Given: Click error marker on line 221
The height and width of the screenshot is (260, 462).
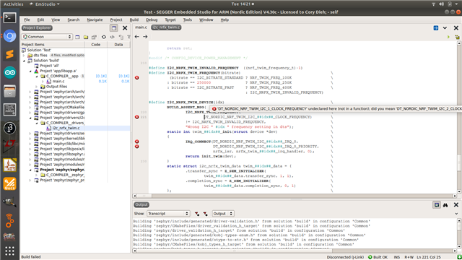Looking at the screenshot, I should 136,117.
